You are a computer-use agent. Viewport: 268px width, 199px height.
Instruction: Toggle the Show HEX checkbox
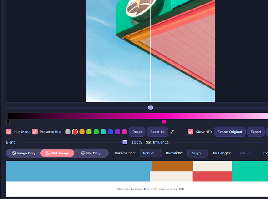pos(191,132)
